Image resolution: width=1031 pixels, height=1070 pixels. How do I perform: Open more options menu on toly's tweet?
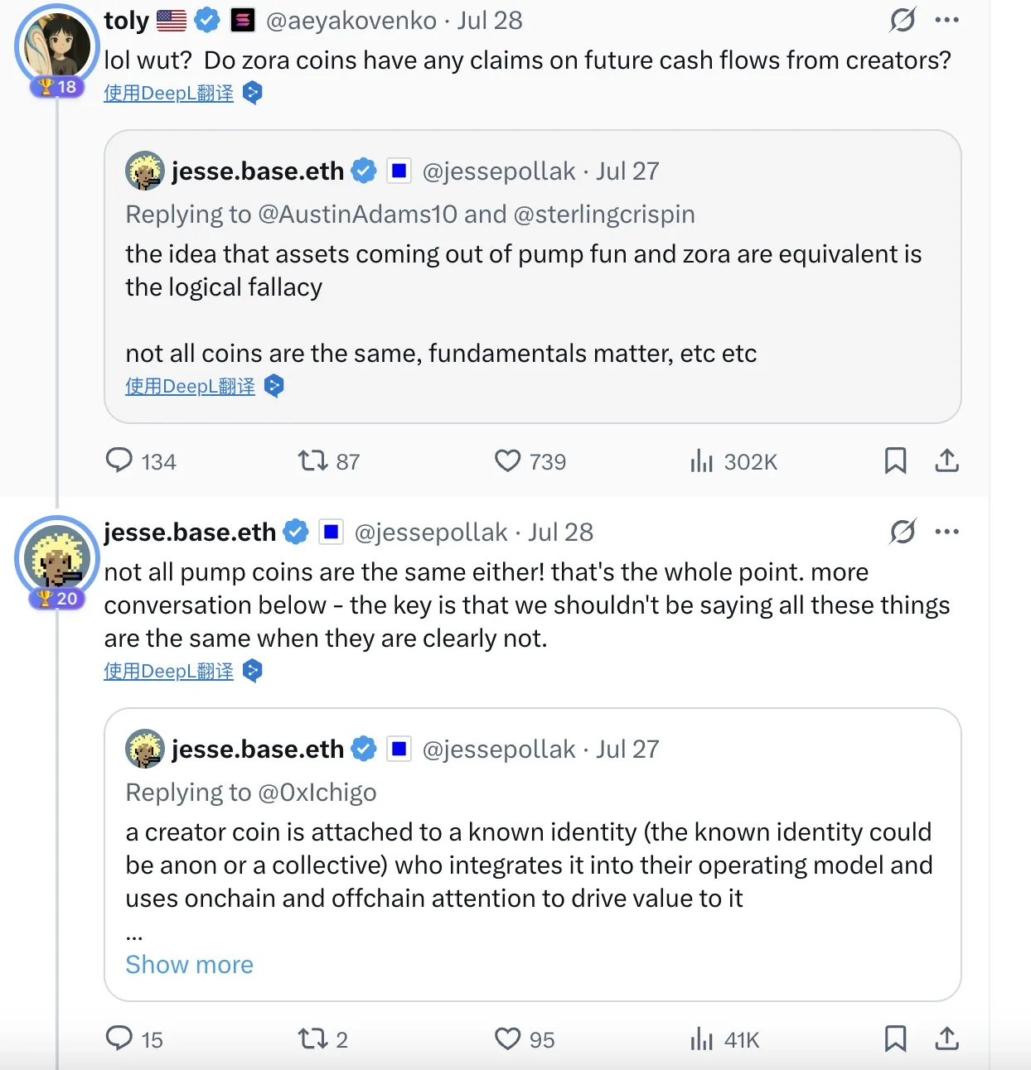point(946,20)
